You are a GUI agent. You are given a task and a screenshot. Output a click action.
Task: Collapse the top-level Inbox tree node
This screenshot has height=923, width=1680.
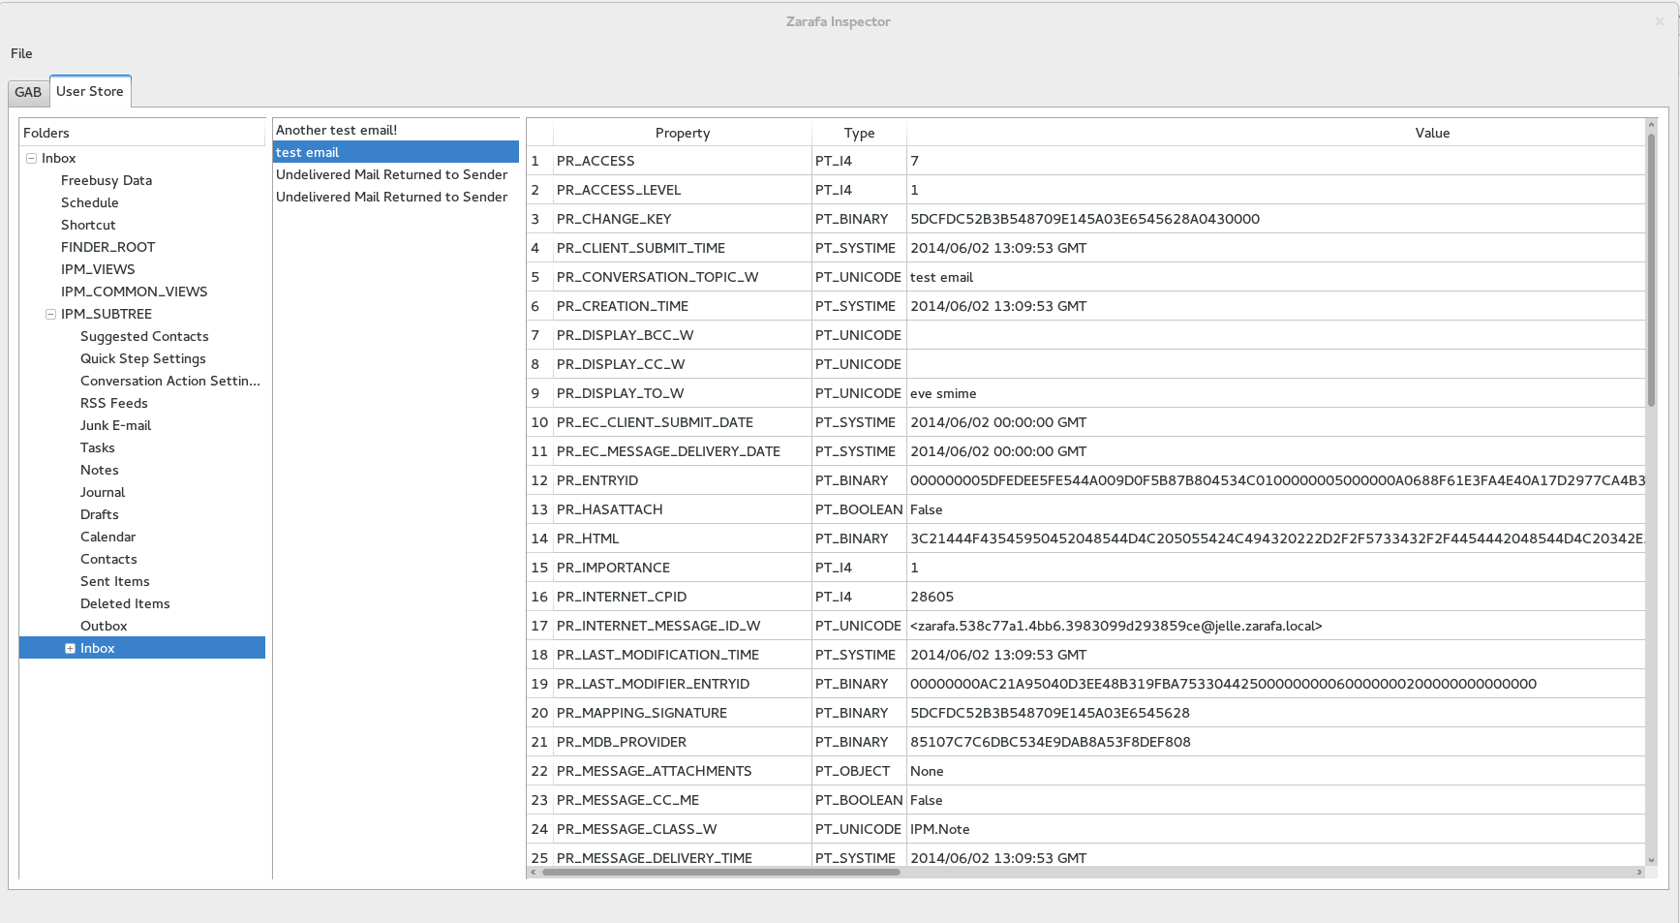tap(31, 158)
